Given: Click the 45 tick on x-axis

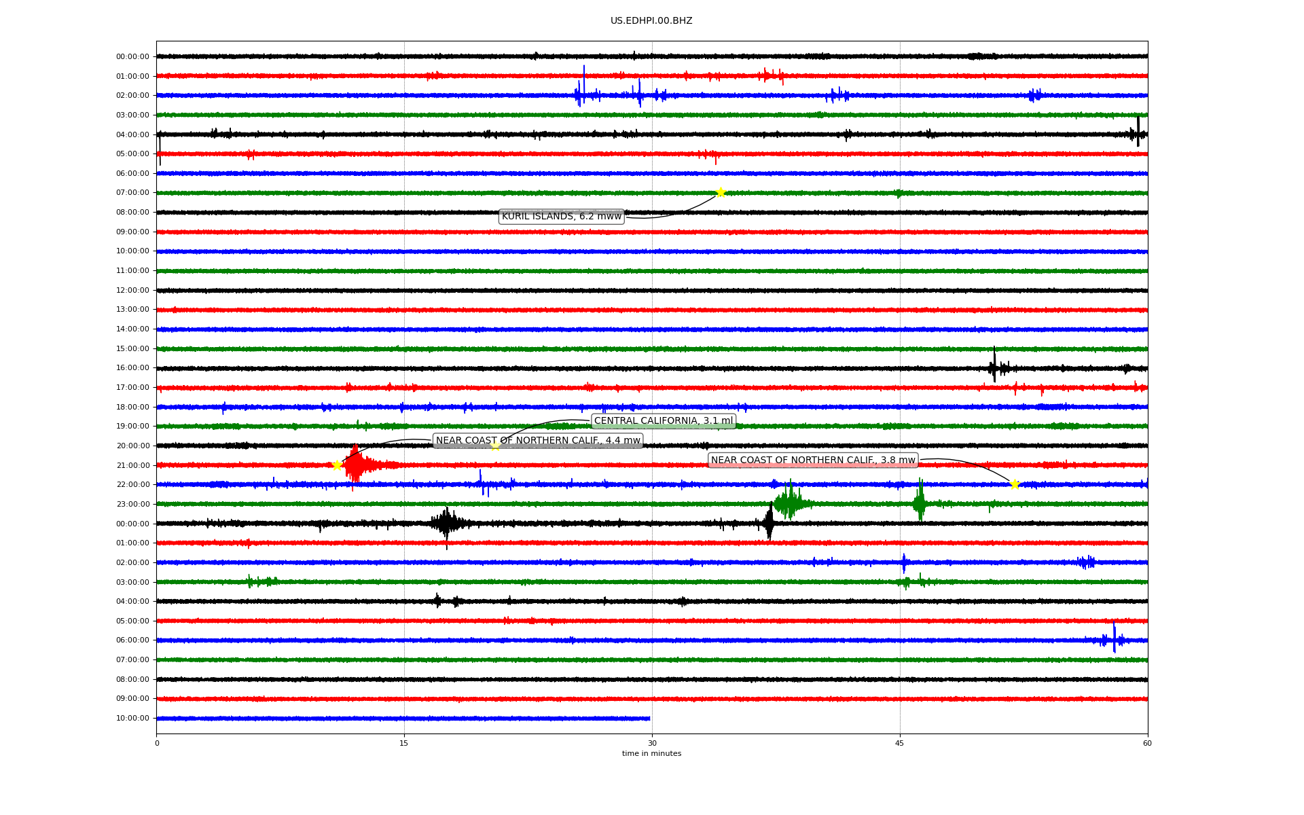Looking at the screenshot, I should click(900, 743).
